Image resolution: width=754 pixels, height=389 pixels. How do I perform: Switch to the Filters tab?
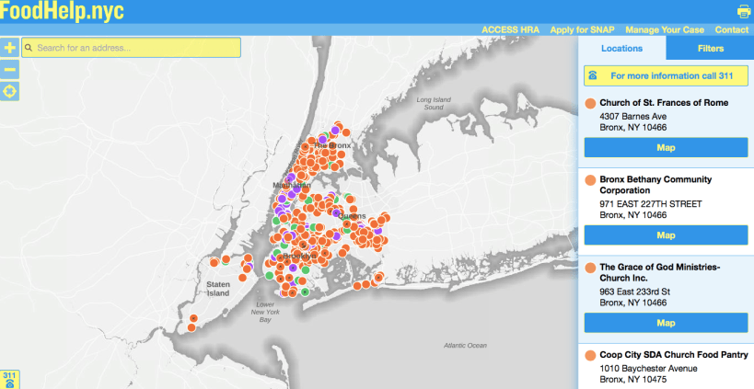710,49
